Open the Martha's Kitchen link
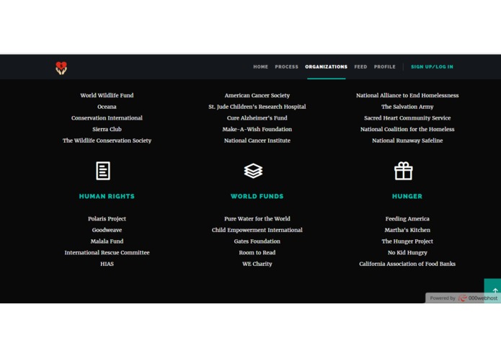Viewport: 501px width, 356px height. click(407, 230)
